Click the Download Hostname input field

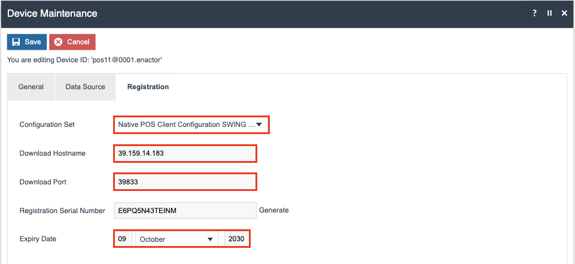(x=185, y=153)
